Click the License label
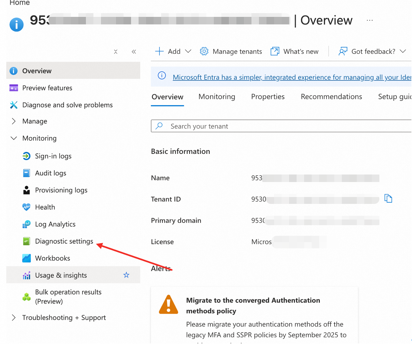The width and height of the screenshot is (412, 344). click(162, 242)
